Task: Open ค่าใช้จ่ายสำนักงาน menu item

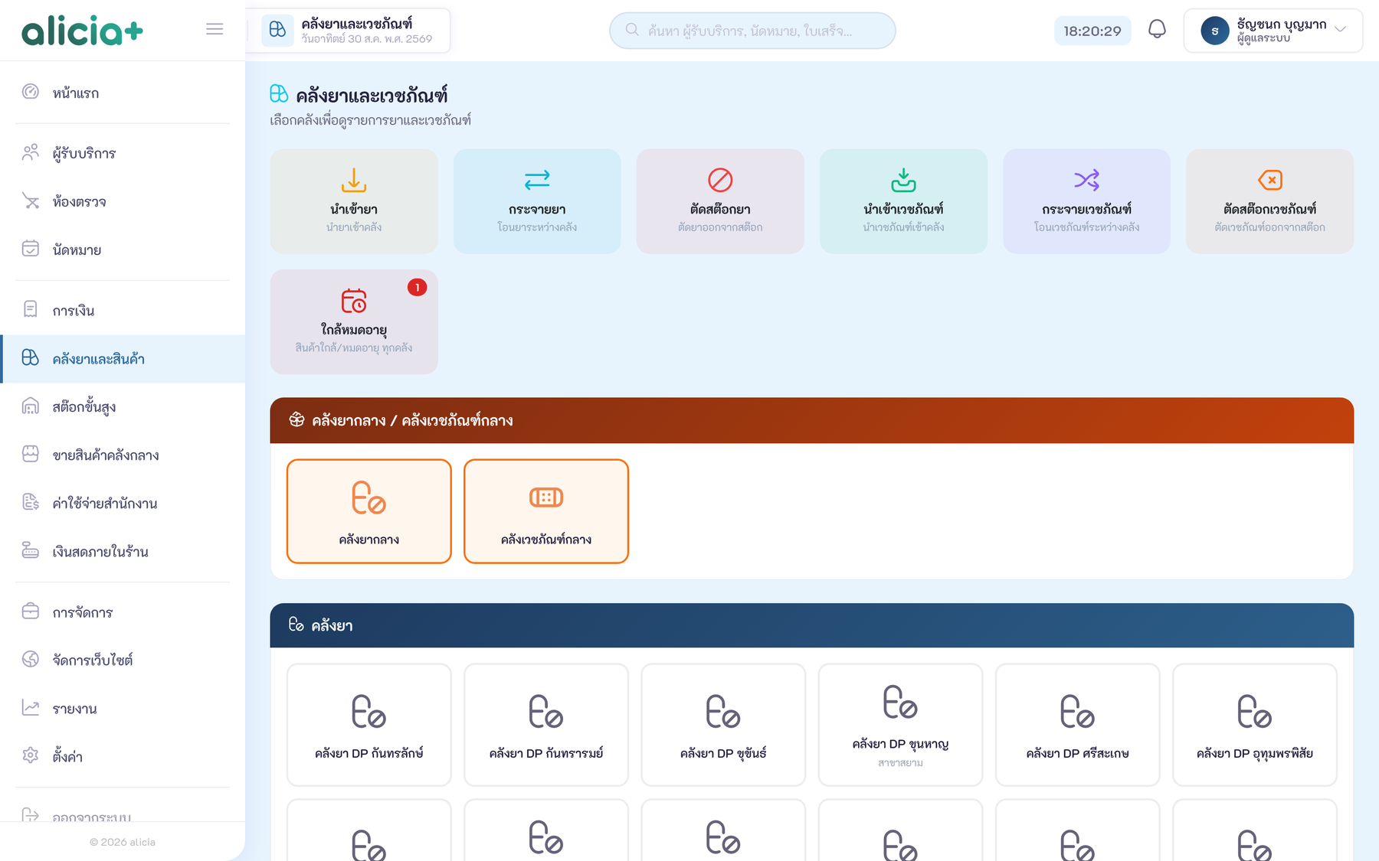Action: click(x=123, y=503)
